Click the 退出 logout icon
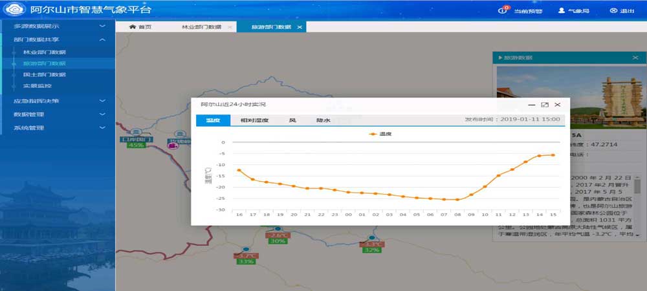The height and width of the screenshot is (291, 647). coord(613,11)
